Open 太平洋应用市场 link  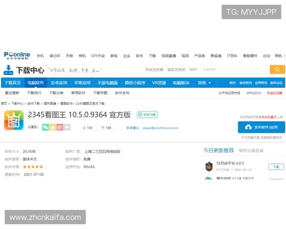click(x=229, y=93)
